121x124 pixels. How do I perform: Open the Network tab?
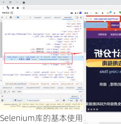click(38, 17)
